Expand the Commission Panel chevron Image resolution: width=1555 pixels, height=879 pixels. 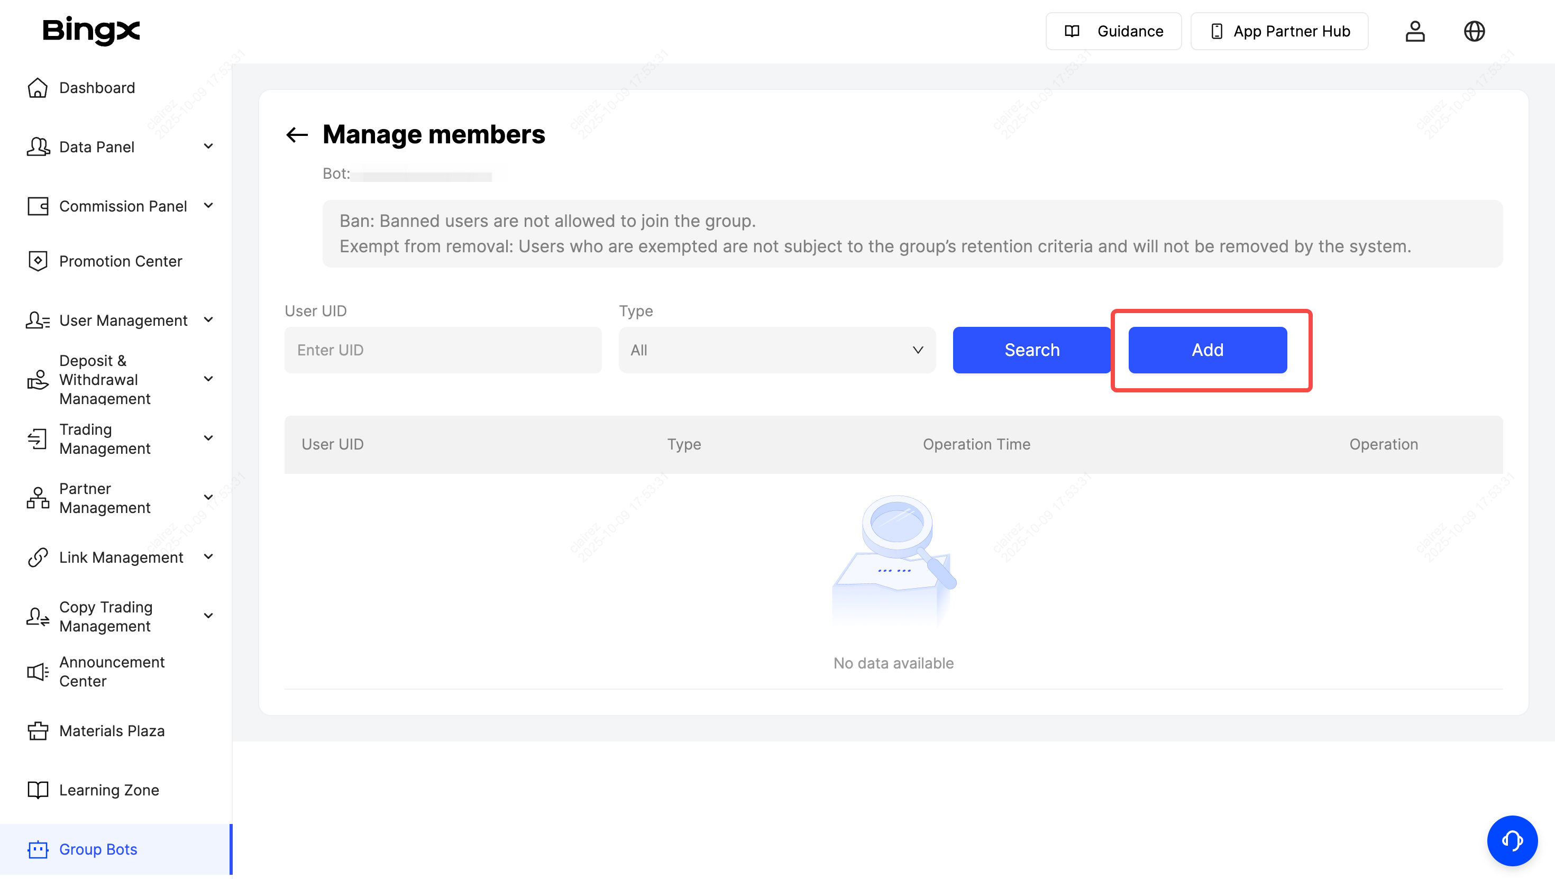tap(208, 206)
